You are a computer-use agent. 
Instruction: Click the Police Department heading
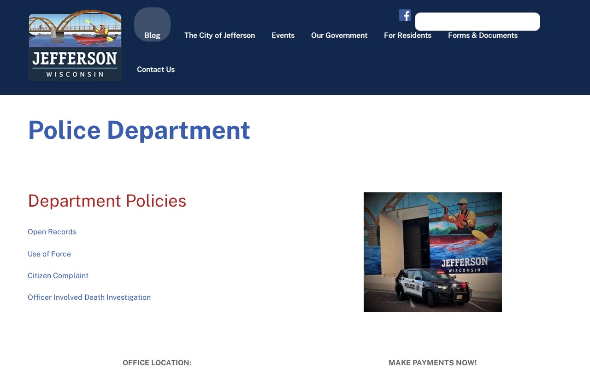(x=139, y=130)
